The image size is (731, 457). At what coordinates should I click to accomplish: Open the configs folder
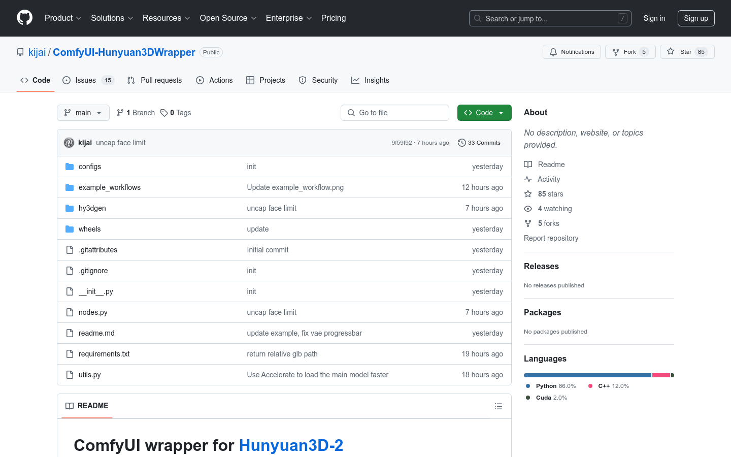pyautogui.click(x=90, y=167)
